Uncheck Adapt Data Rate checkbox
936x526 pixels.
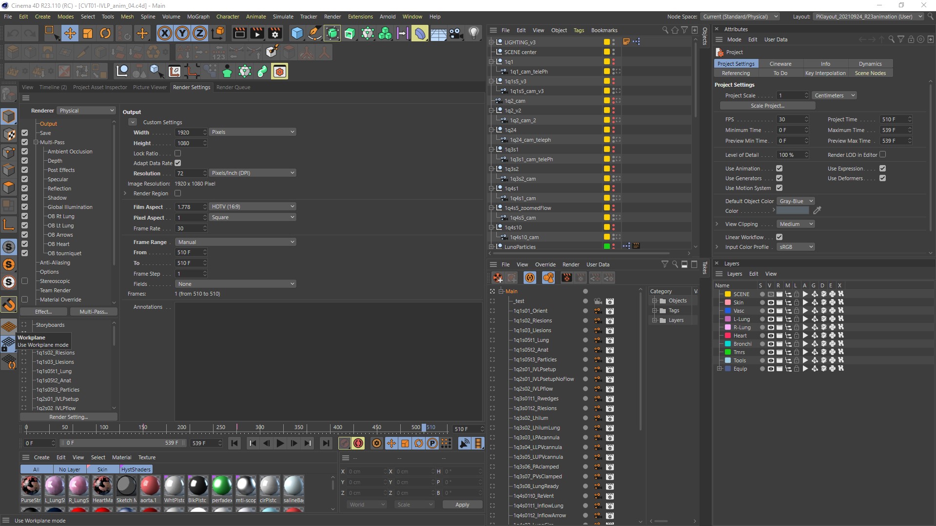(x=178, y=163)
